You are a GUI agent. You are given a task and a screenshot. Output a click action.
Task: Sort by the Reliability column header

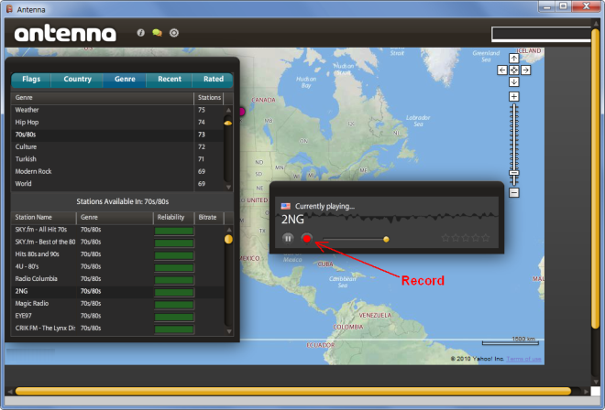click(173, 217)
